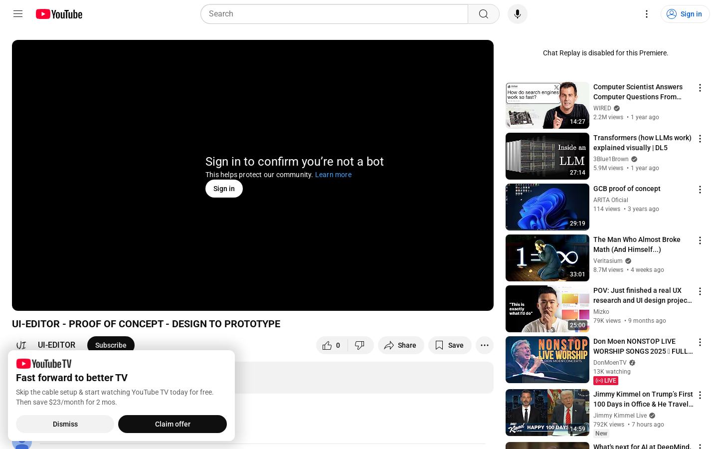Click Sign in button in video player

(224, 189)
